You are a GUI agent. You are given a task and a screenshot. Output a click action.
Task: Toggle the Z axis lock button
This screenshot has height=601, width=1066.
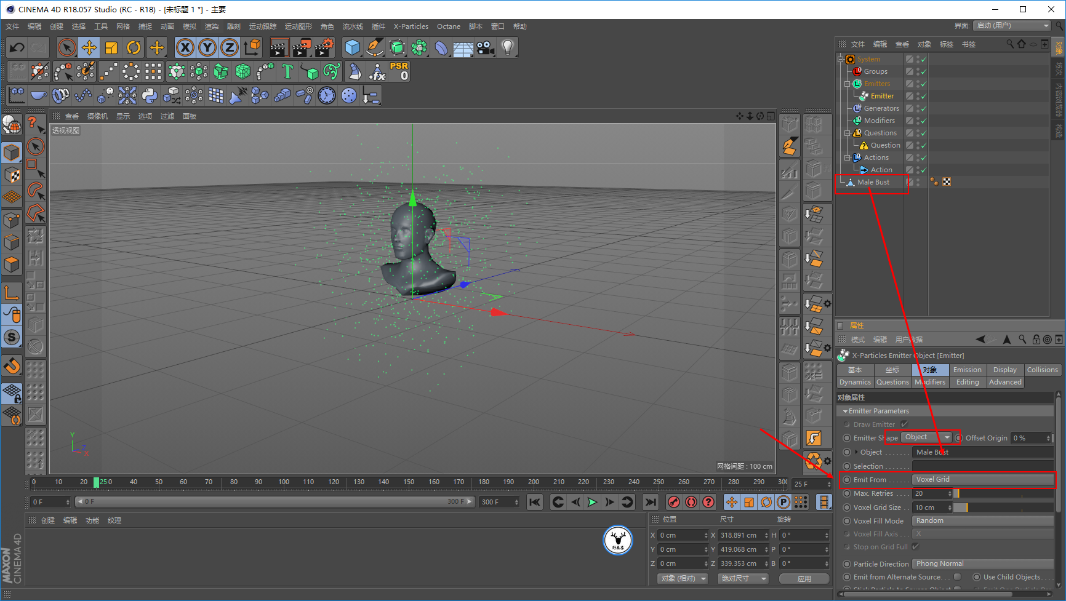click(x=230, y=47)
